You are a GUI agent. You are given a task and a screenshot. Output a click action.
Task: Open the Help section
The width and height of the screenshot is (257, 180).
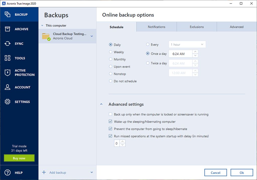(19, 172)
